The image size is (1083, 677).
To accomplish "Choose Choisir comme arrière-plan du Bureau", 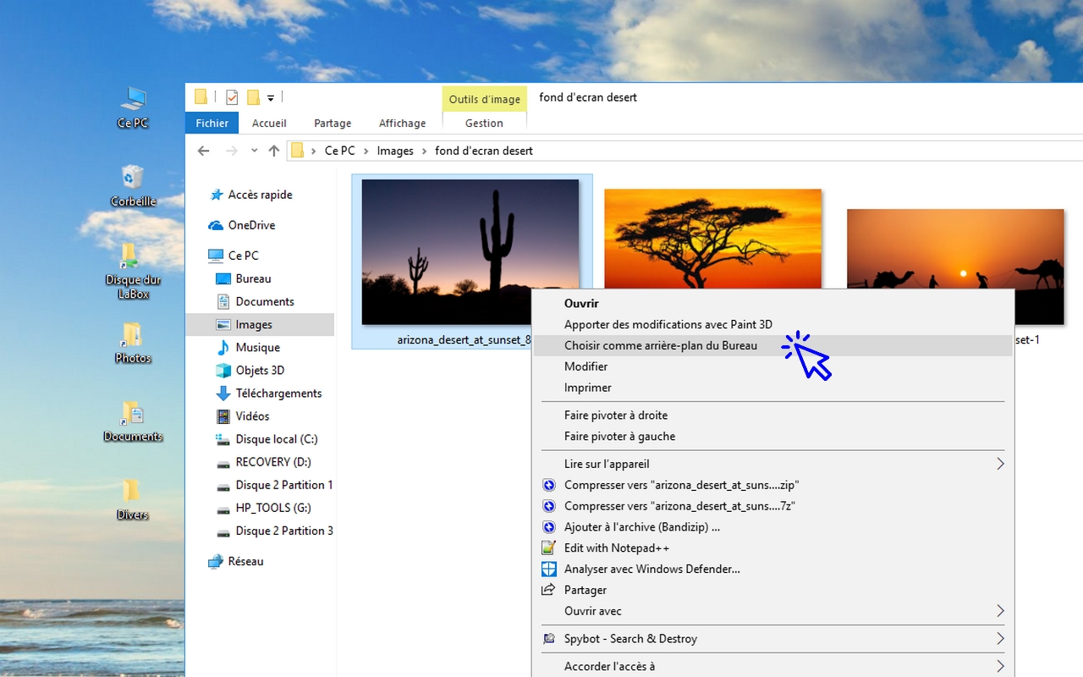I will 660,345.
